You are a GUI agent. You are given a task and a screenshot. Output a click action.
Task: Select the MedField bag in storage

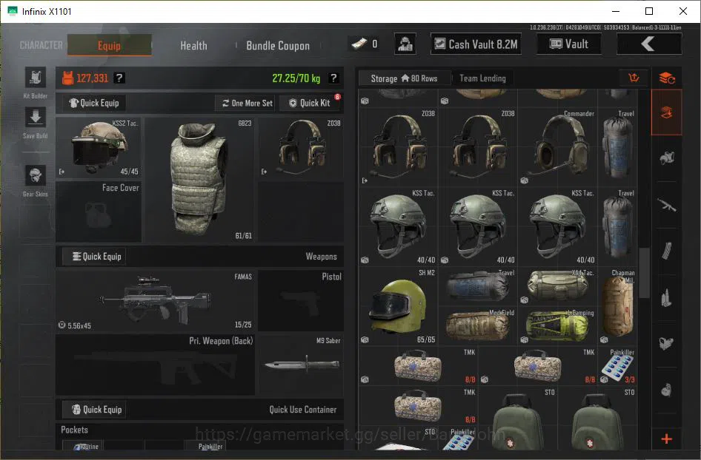477,325
